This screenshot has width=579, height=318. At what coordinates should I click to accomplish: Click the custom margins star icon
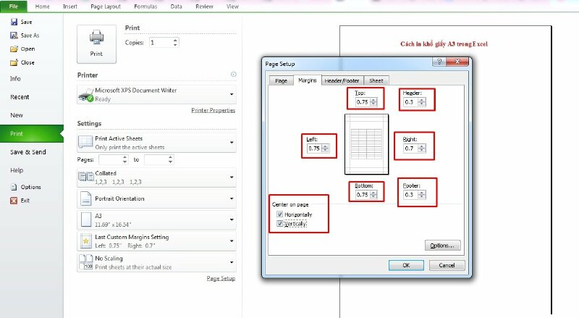pos(86,240)
